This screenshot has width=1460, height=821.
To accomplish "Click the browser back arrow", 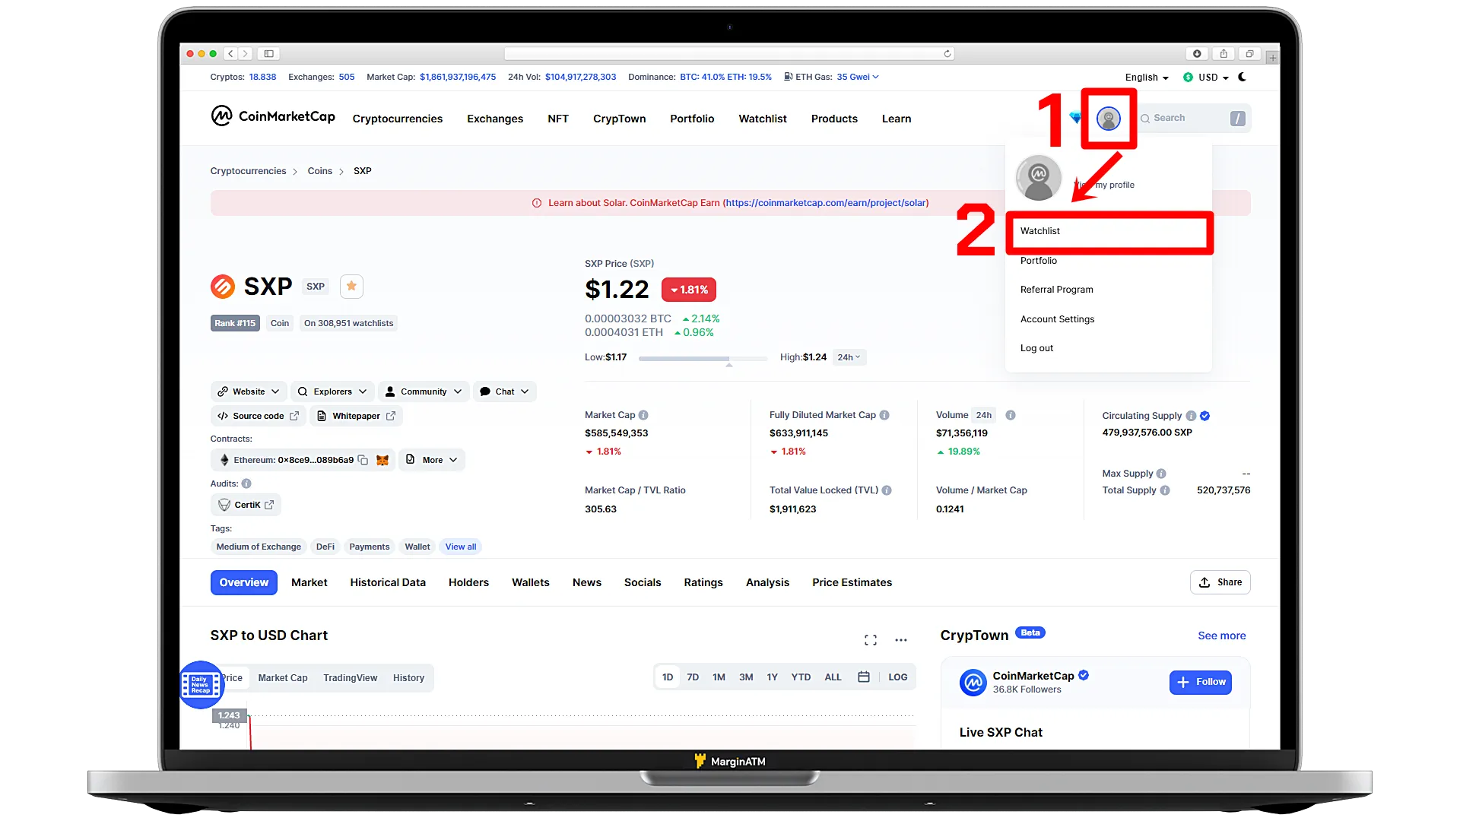I will click(231, 54).
